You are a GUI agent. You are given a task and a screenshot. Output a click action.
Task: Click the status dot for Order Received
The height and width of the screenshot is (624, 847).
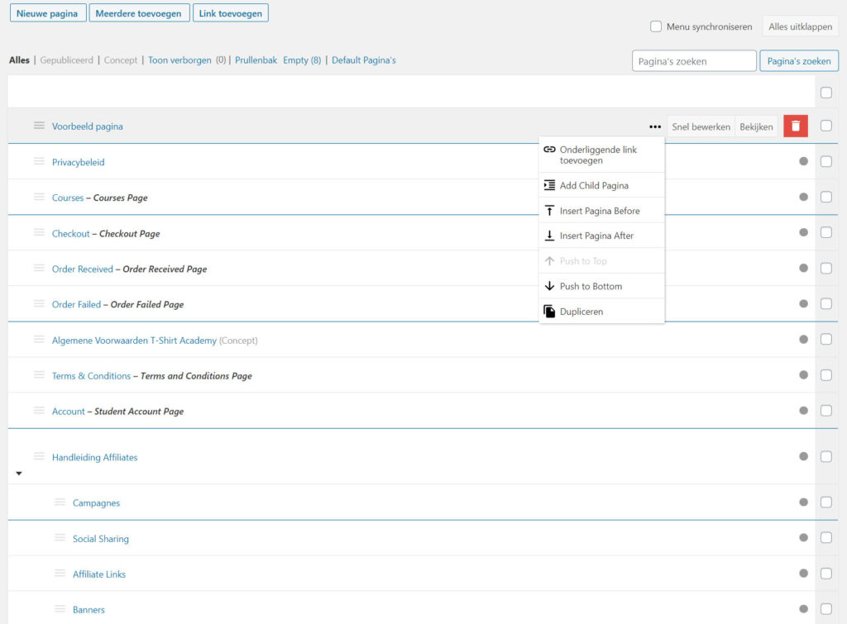[803, 269]
